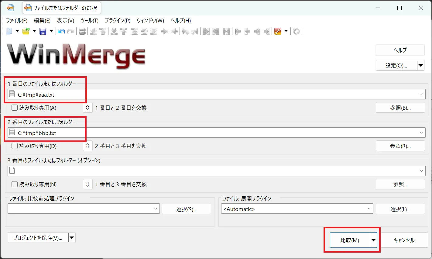The height and width of the screenshot is (259, 432).
Task: Swap 1st and 2nd paths arrow button
Action: coord(87,108)
